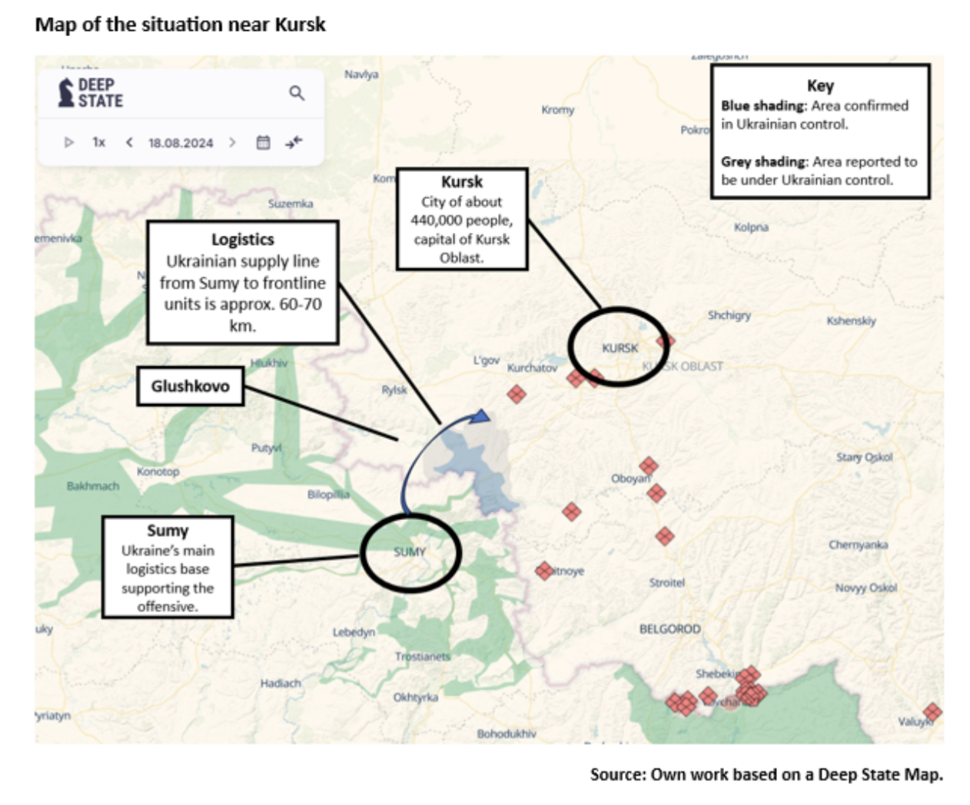Viewport: 970px width, 805px height.
Task: Click red diamond marker northeast of Kursk
Action: pos(666,340)
